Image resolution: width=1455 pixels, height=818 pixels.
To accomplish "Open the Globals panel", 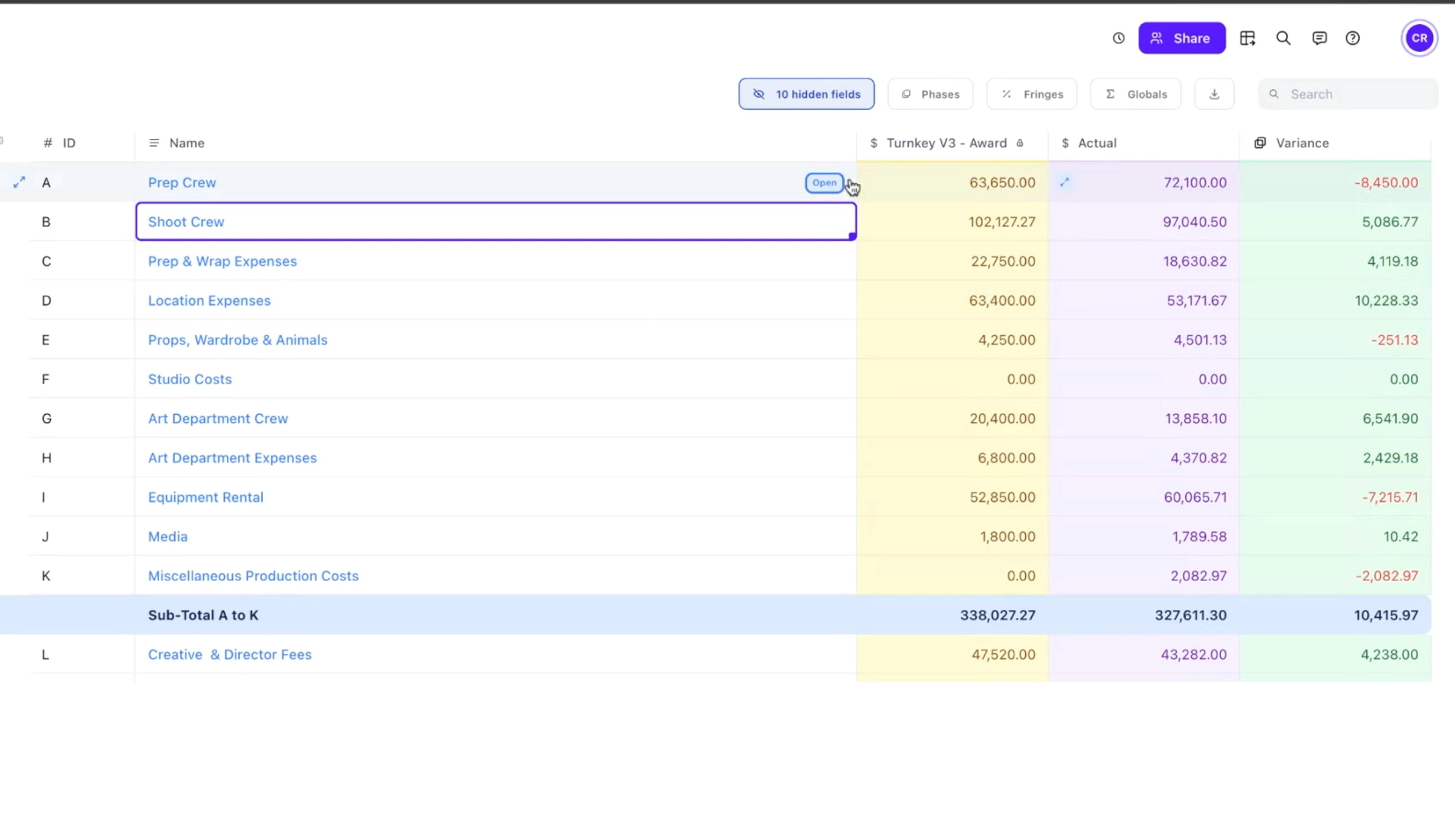I will [1135, 94].
